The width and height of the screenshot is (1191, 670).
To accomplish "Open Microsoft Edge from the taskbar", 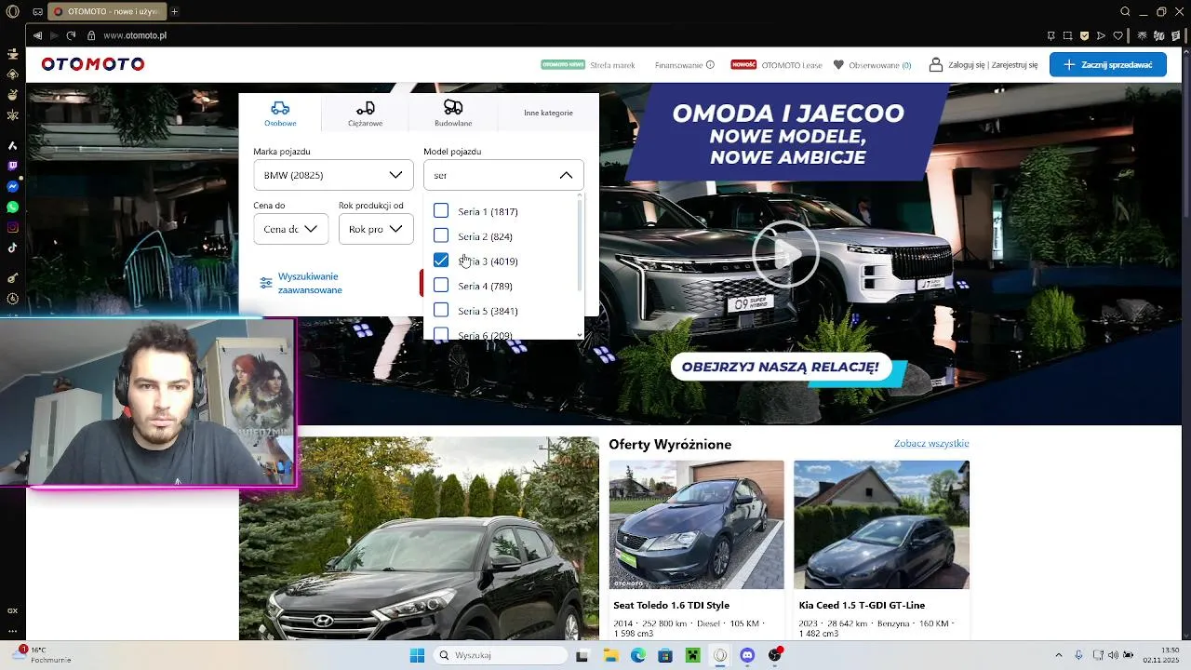I will tap(638, 655).
